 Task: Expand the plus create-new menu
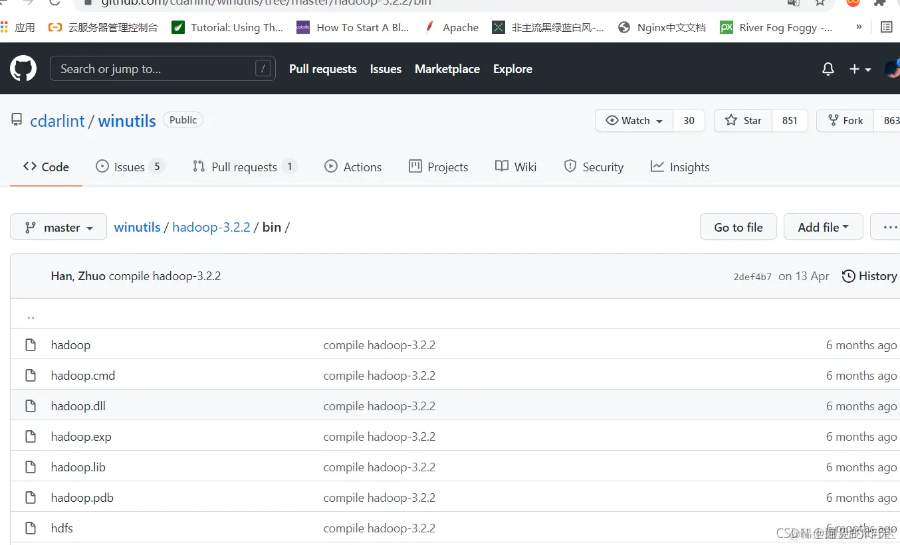click(x=859, y=69)
